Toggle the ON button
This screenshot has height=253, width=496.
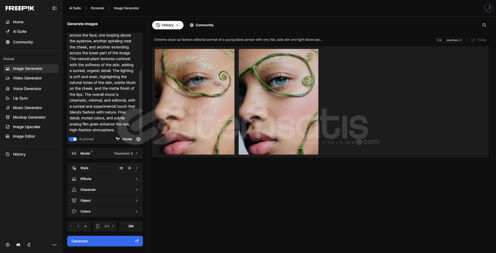point(131,226)
